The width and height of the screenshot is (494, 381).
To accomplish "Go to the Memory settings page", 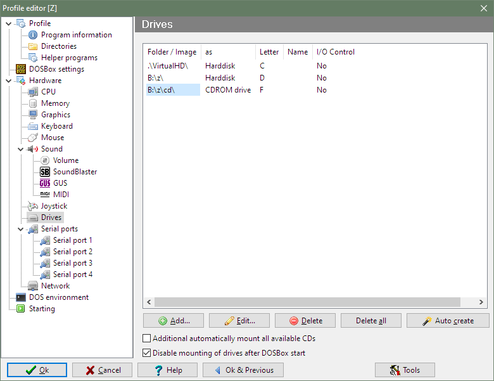I will [56, 103].
